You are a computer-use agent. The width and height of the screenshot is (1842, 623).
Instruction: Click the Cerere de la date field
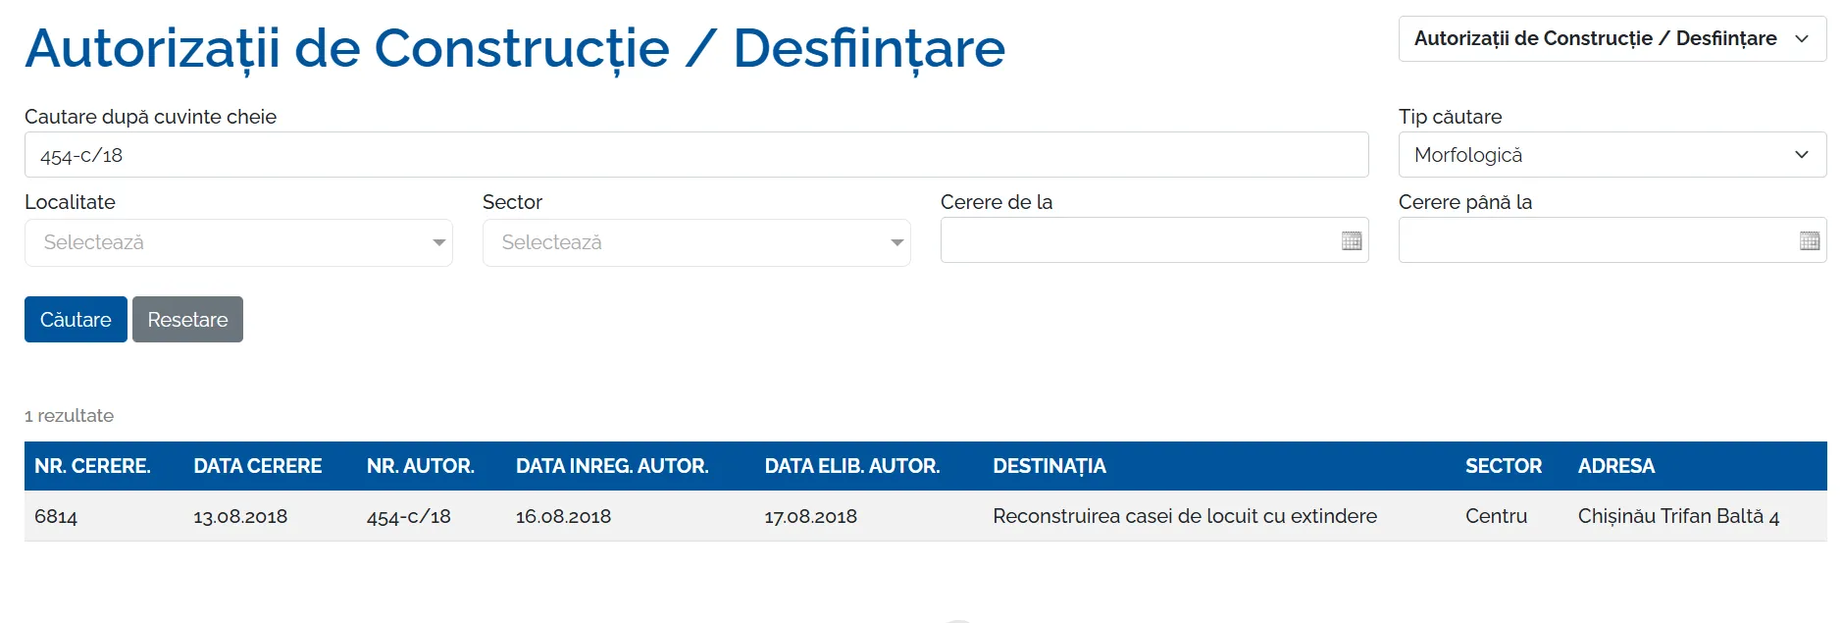click(x=1138, y=240)
